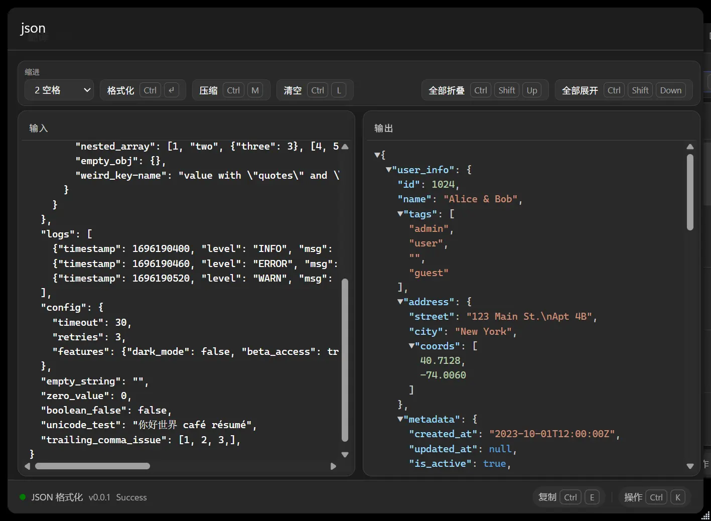Click the window resize grip icon
Screen dimensions: 711x521
coord(706,516)
